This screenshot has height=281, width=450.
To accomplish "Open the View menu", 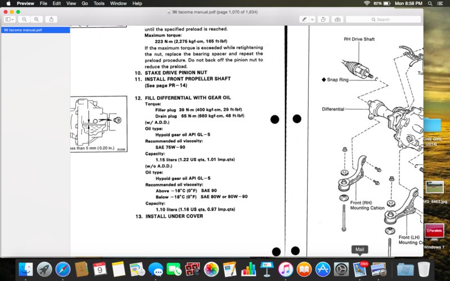I will click(x=71, y=3).
